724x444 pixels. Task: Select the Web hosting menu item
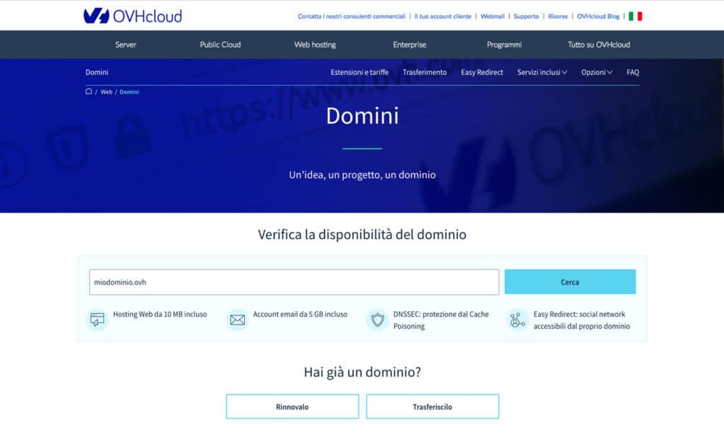(x=314, y=44)
